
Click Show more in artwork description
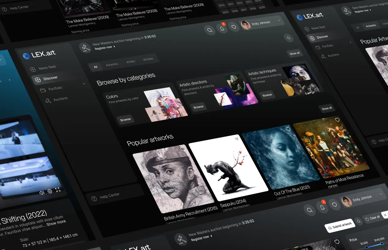56,223
